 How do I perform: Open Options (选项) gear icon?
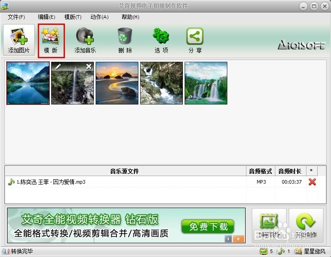[x=161, y=36]
